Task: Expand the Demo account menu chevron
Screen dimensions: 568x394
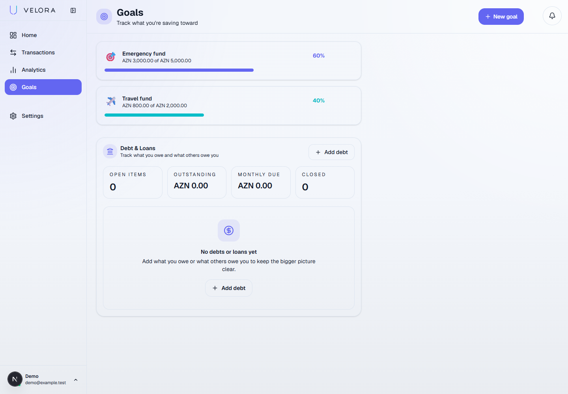Action: coord(76,380)
